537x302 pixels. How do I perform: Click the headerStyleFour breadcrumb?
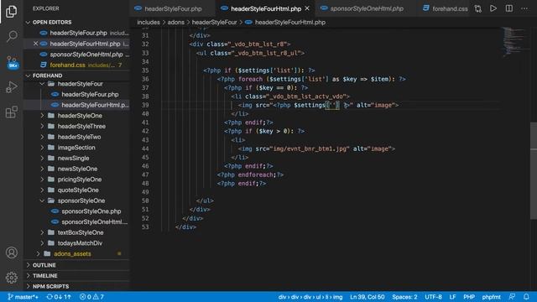pos(215,23)
